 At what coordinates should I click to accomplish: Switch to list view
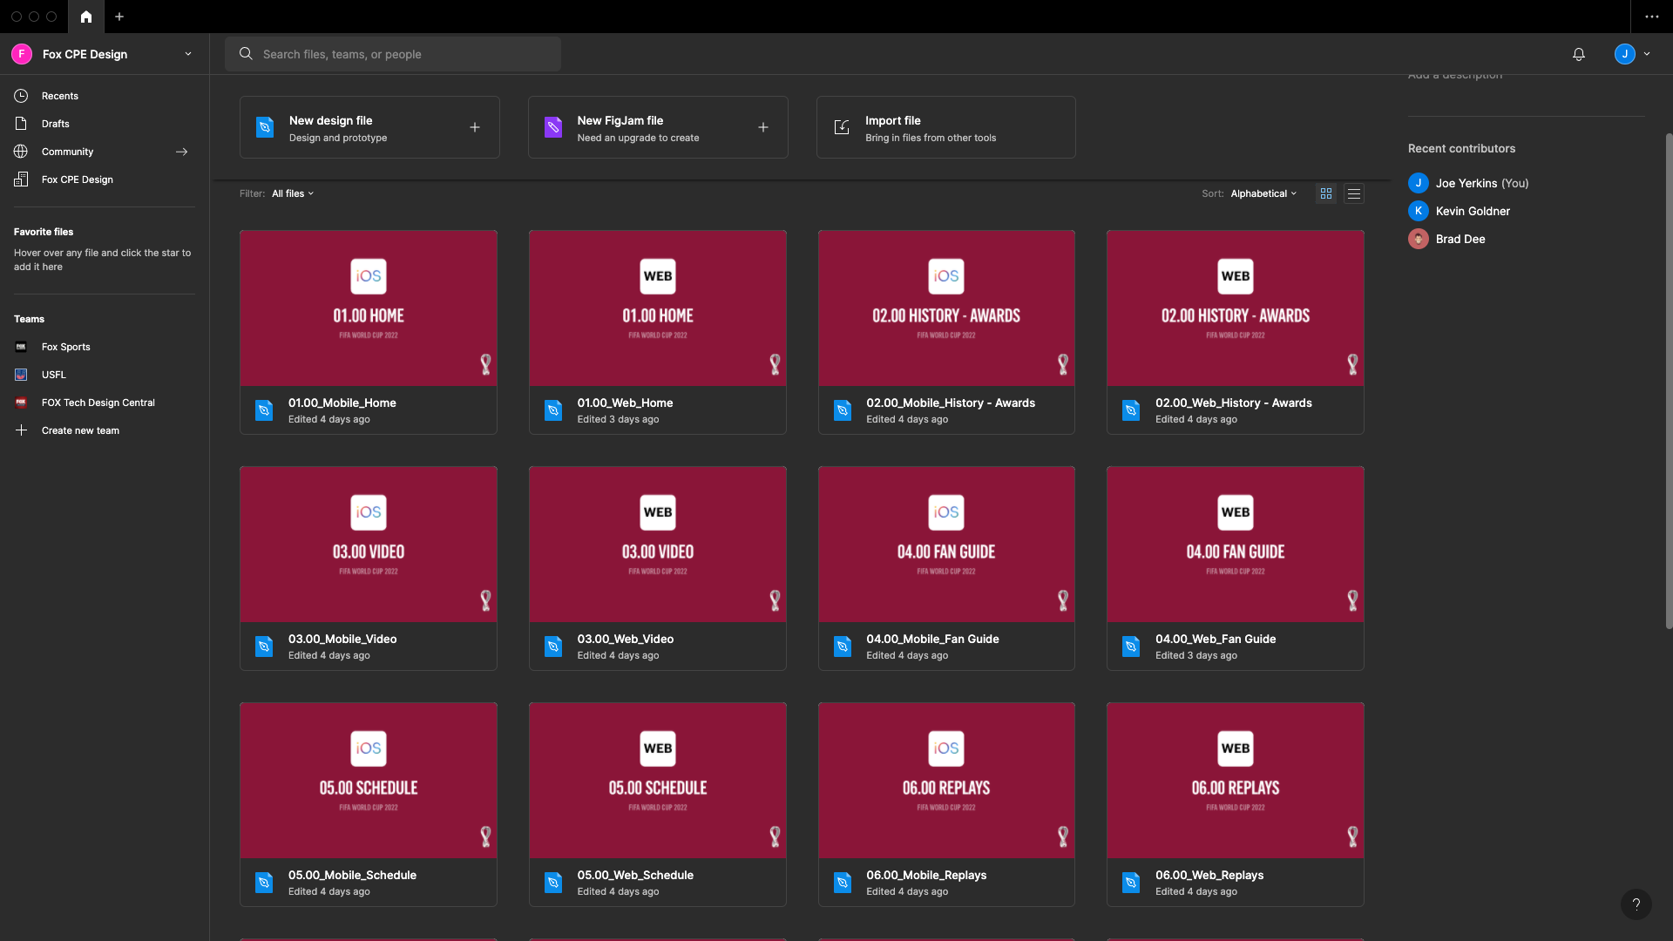pyautogui.click(x=1354, y=193)
